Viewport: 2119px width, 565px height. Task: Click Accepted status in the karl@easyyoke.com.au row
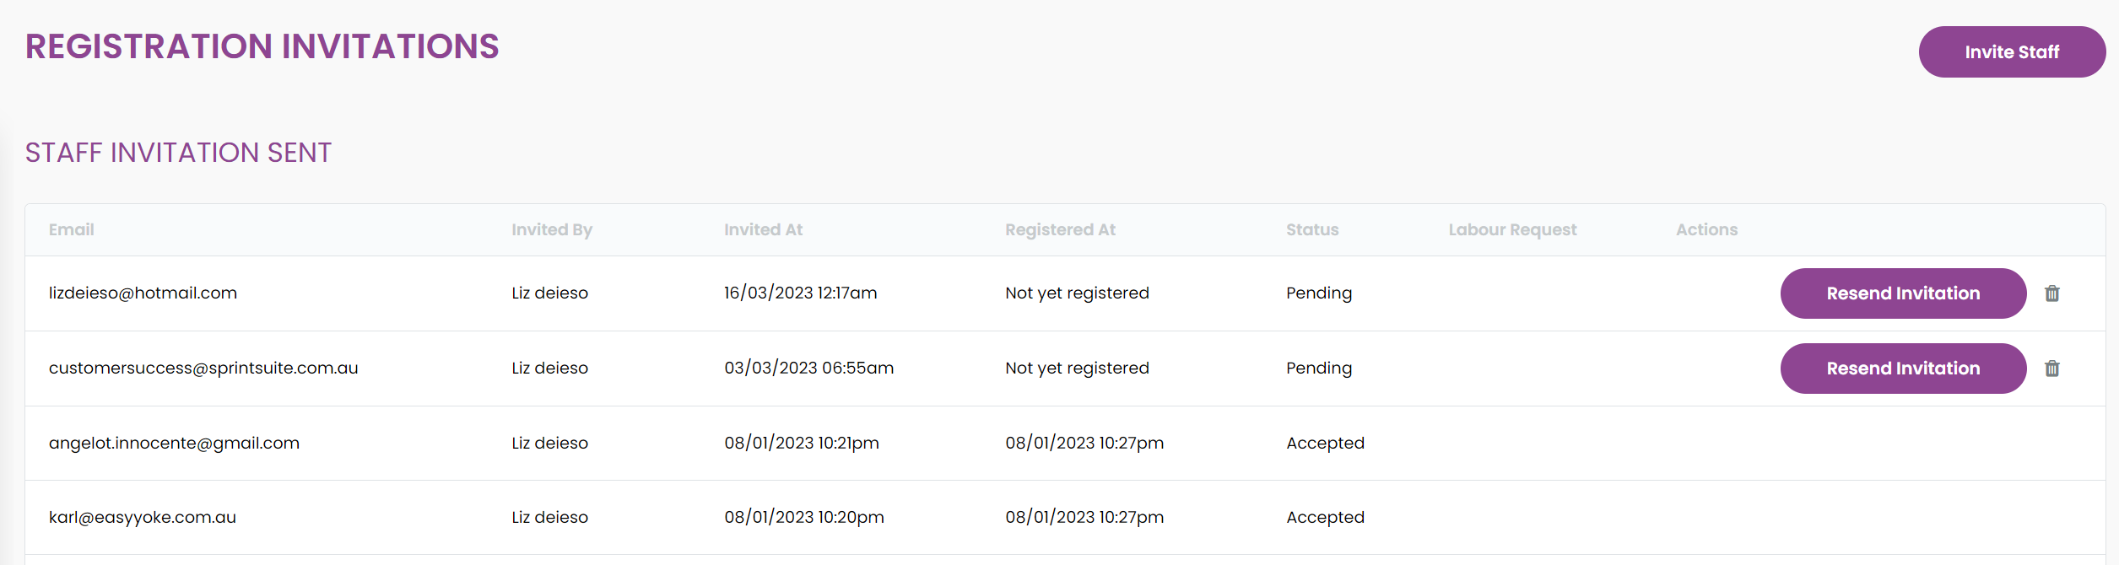click(x=1325, y=517)
